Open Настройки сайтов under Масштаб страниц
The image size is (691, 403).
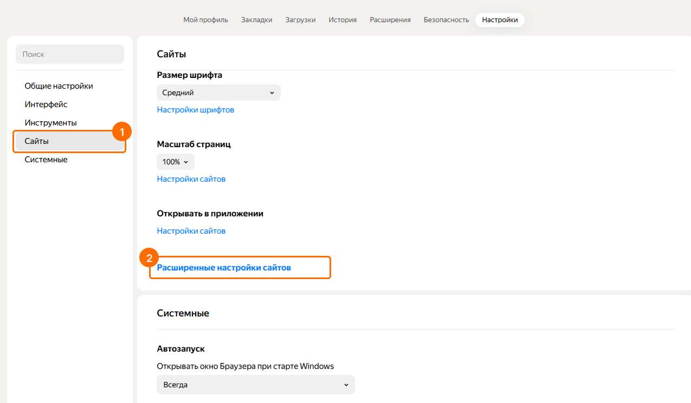[191, 179]
